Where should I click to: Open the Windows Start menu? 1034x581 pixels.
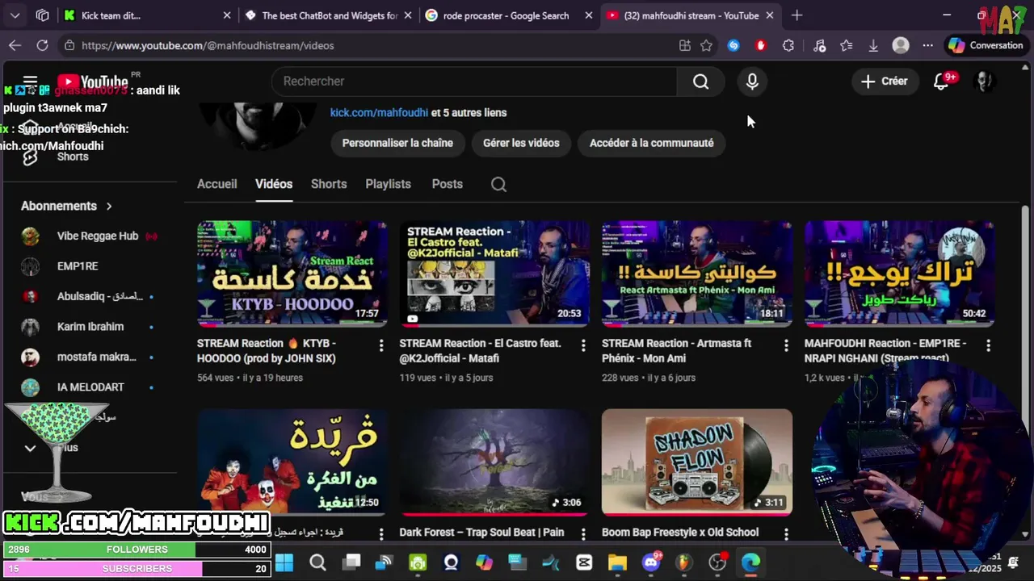point(284,562)
